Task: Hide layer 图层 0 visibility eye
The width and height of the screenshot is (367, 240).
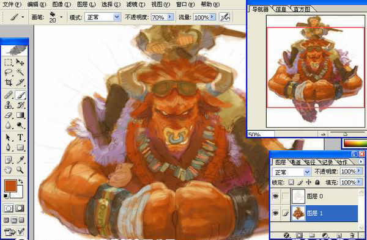Action: click(x=275, y=196)
